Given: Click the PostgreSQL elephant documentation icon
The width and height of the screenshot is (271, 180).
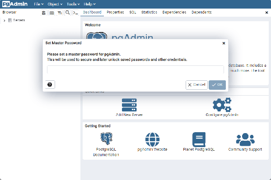Looking at the screenshot, I should (106, 138).
